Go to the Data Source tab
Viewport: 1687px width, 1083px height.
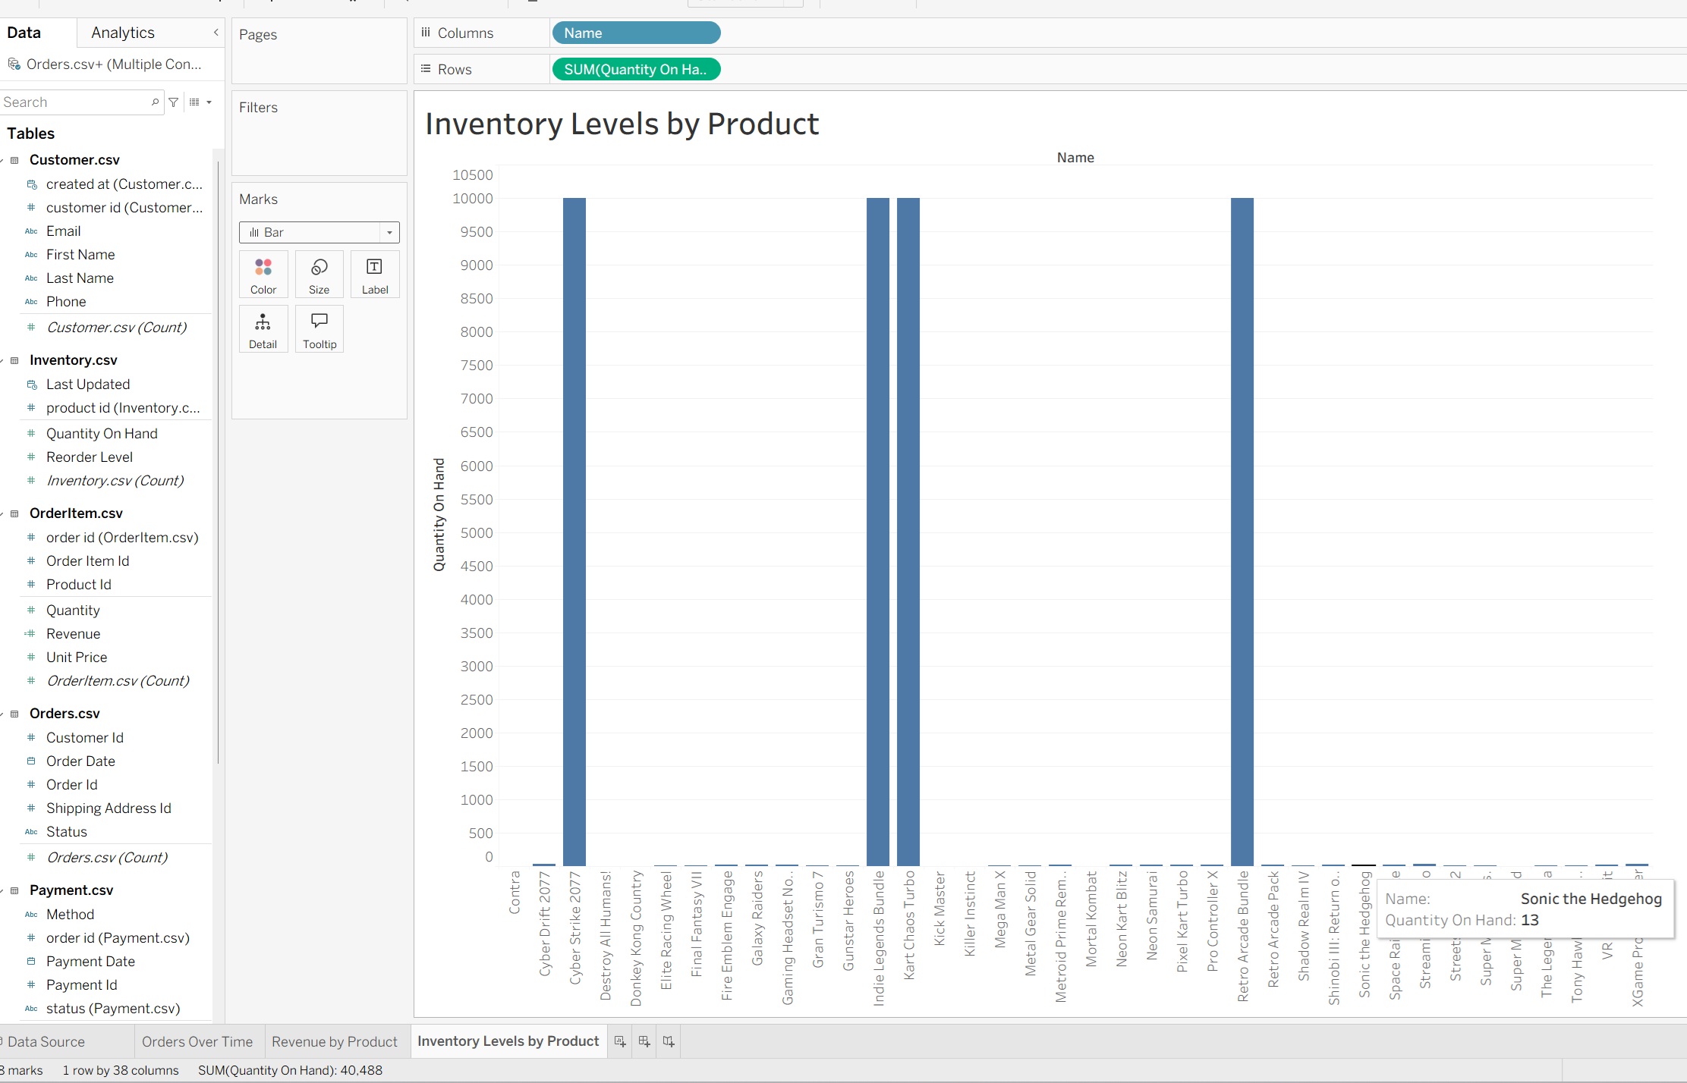(46, 1041)
